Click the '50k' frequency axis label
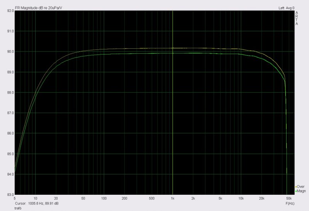 click(x=289, y=198)
